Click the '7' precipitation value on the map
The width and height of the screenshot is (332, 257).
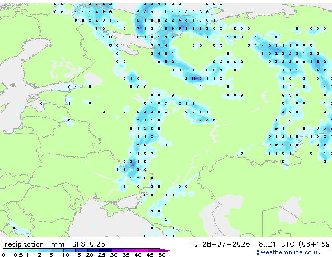tap(138, 29)
